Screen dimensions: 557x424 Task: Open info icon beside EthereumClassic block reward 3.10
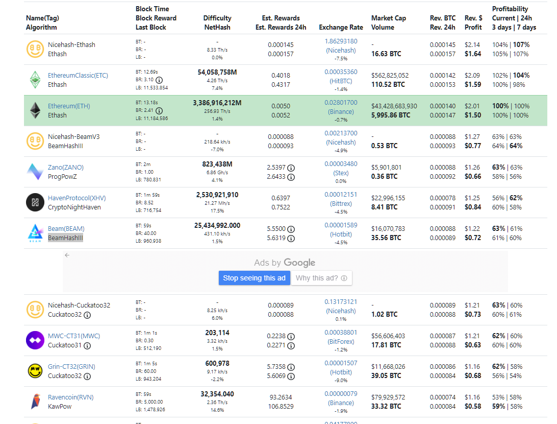pyautogui.click(x=159, y=80)
